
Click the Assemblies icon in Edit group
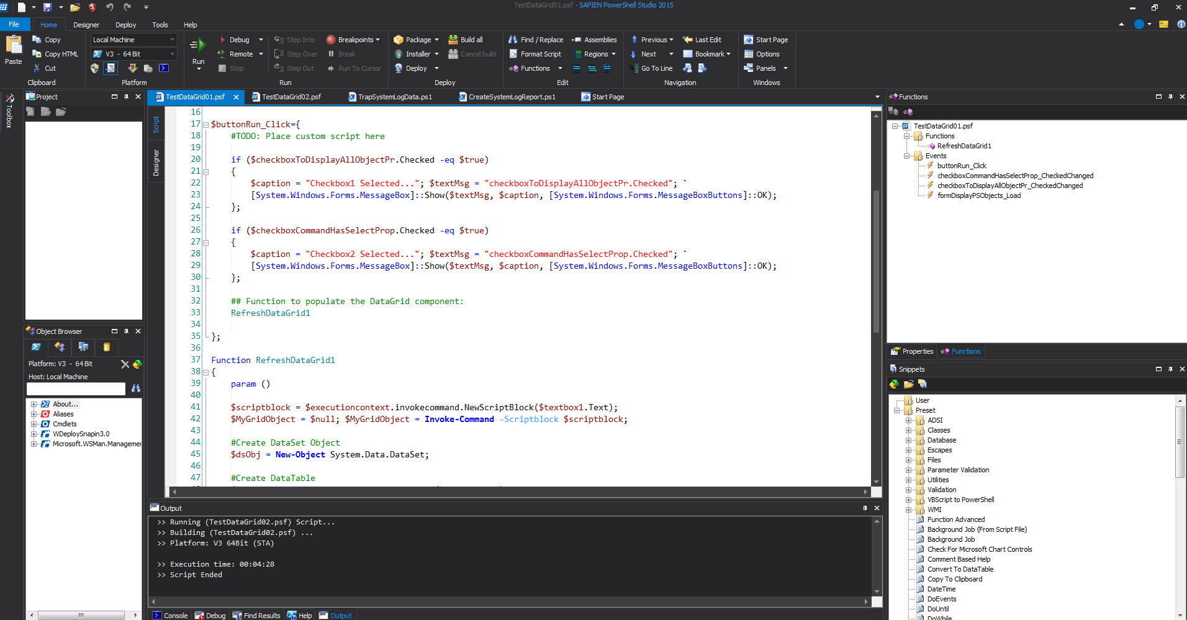click(576, 40)
